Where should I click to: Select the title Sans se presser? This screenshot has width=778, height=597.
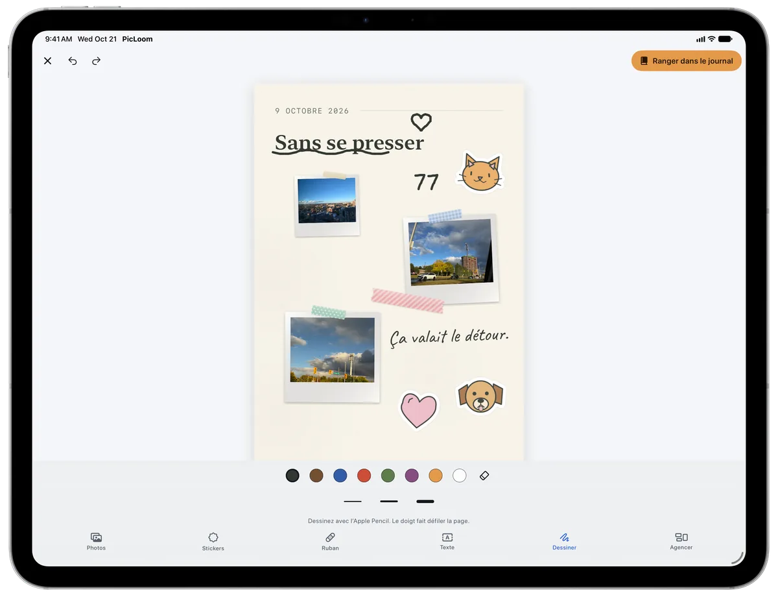[x=349, y=143]
